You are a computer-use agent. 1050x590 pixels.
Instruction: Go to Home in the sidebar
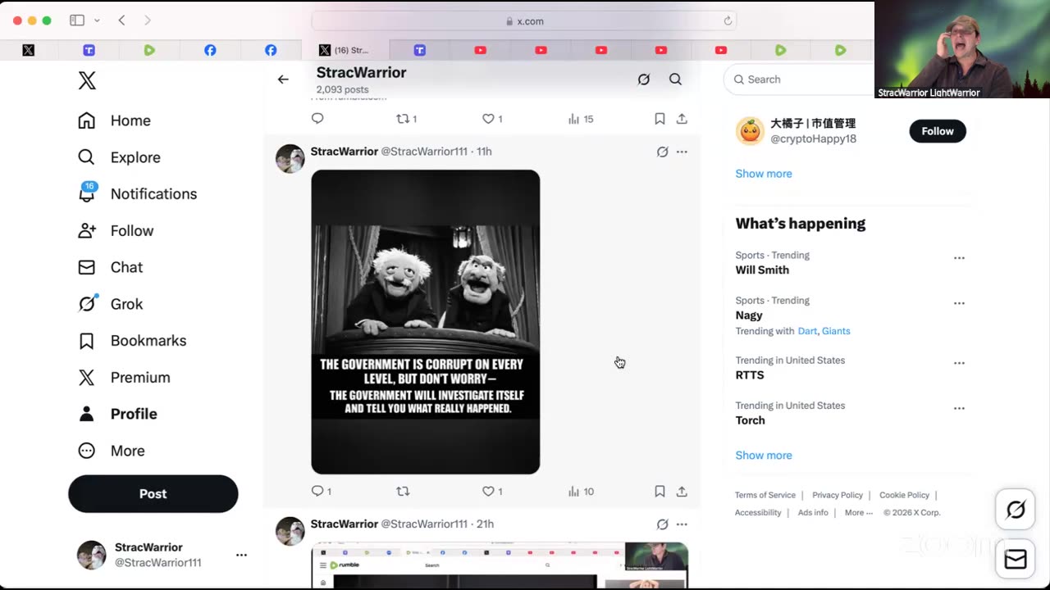pos(114,120)
